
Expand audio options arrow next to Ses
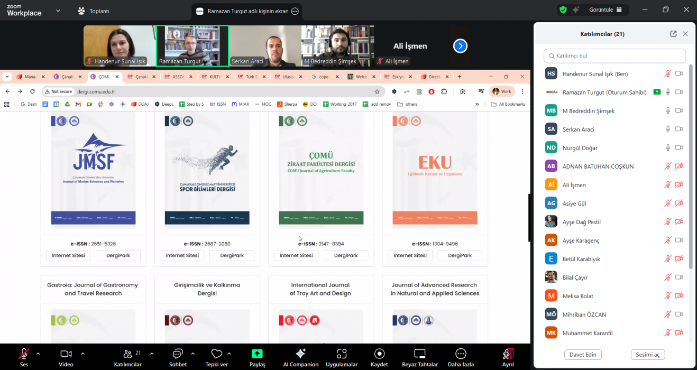(x=38, y=353)
